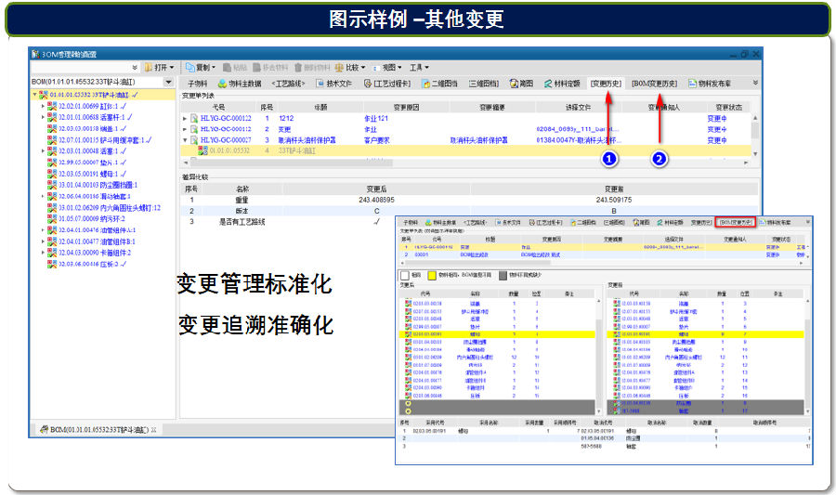Click the 比较 (Compare) toolbar icon
Image resolution: width=836 pixels, height=495 pixels.
point(338,68)
